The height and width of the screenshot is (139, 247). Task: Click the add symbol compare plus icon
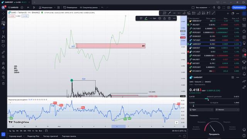tap(22, 7)
